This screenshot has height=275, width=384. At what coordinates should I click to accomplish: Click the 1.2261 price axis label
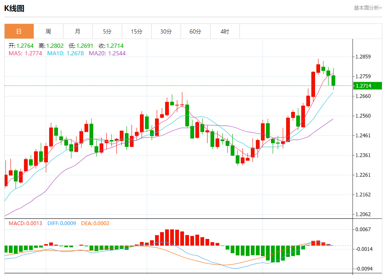363,175
